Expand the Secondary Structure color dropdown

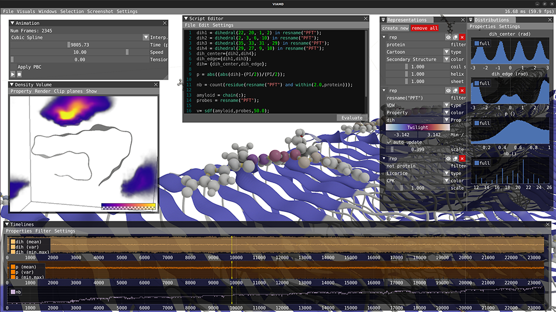[x=446, y=59]
